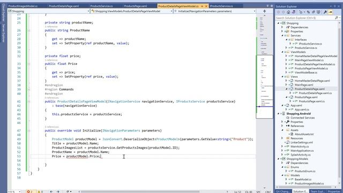Click the Connected Services node
The height and width of the screenshot is (193, 343).
(302, 118)
